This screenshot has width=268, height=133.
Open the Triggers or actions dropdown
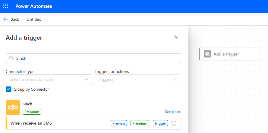[138, 79]
